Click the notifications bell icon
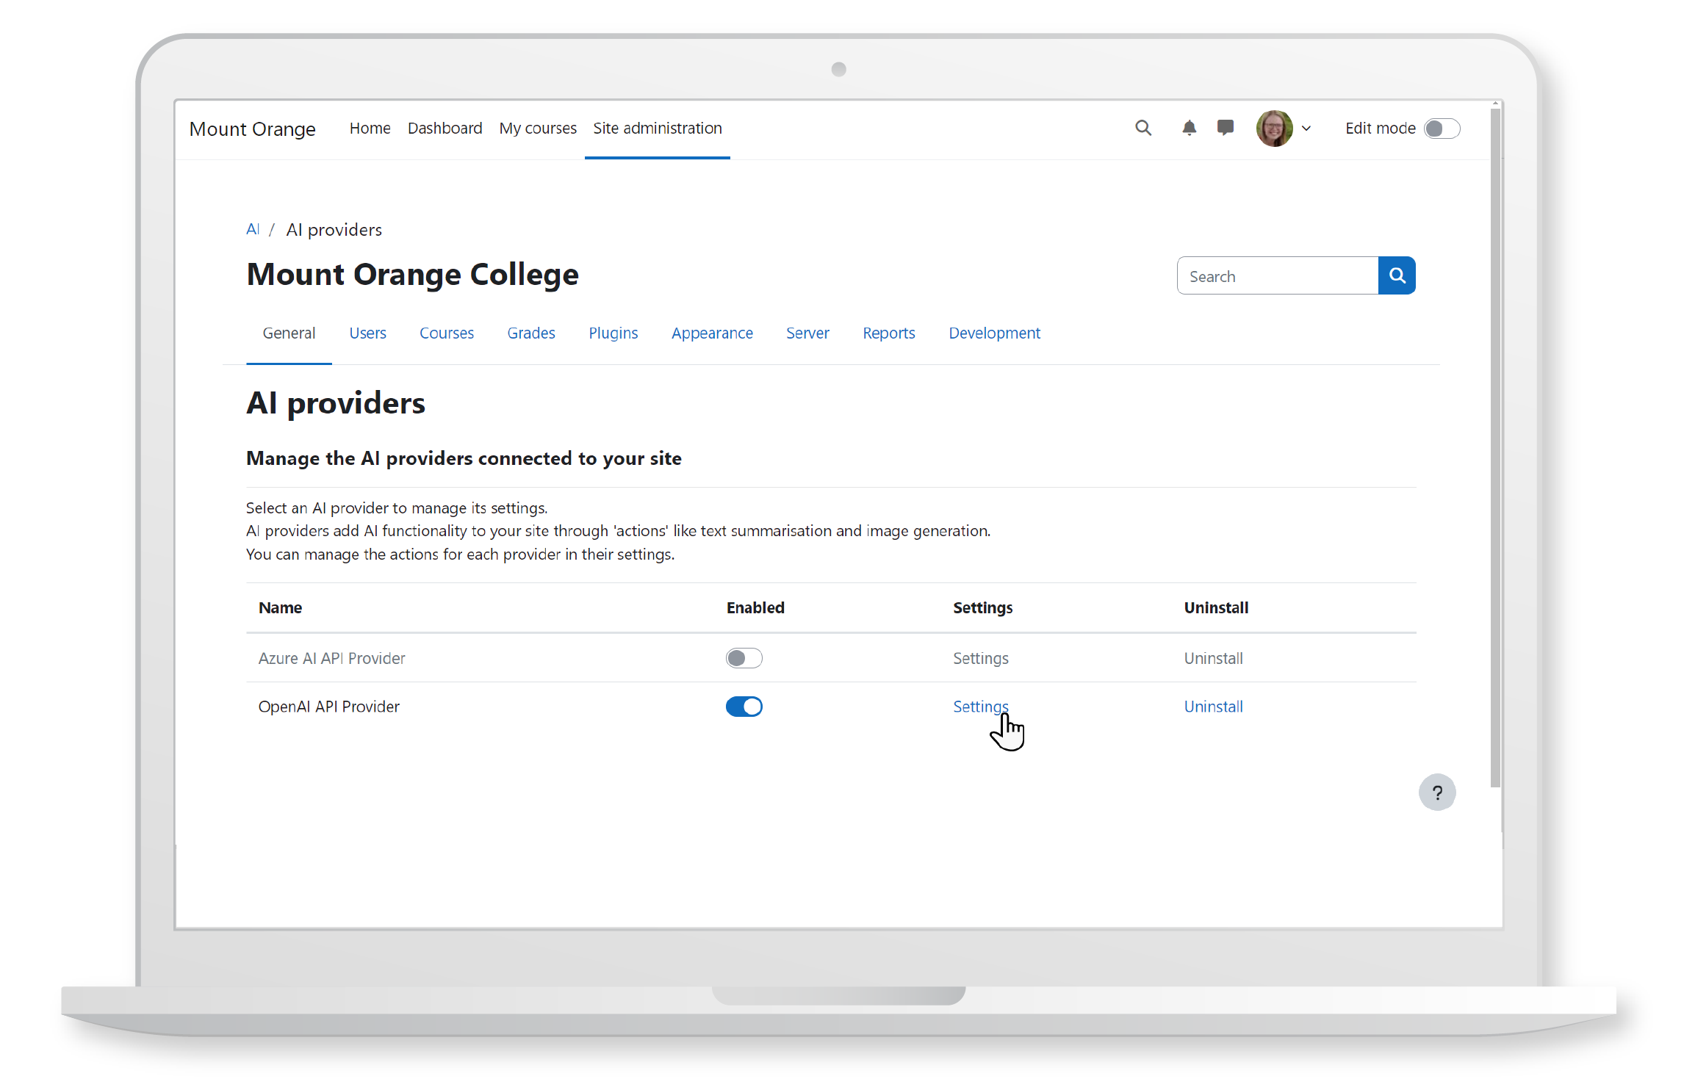 point(1188,128)
